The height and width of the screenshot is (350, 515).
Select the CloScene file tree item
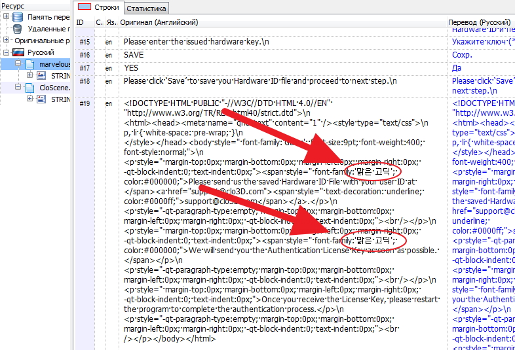54,88
